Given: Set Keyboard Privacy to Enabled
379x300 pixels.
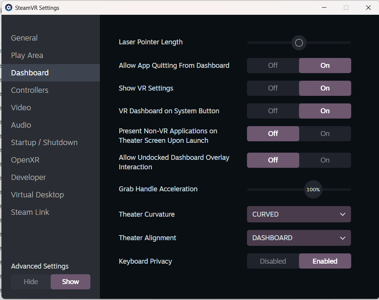Looking at the screenshot, I should point(325,261).
